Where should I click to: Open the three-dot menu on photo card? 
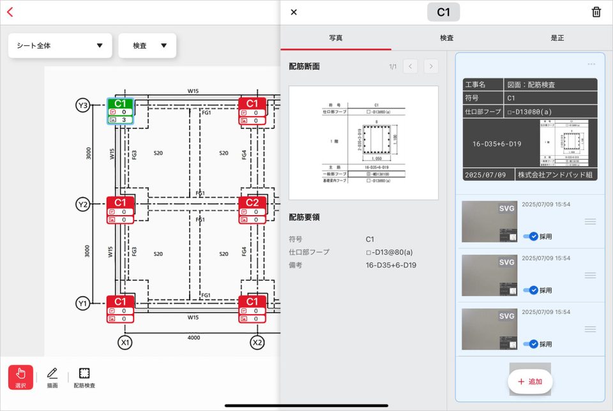(x=591, y=64)
